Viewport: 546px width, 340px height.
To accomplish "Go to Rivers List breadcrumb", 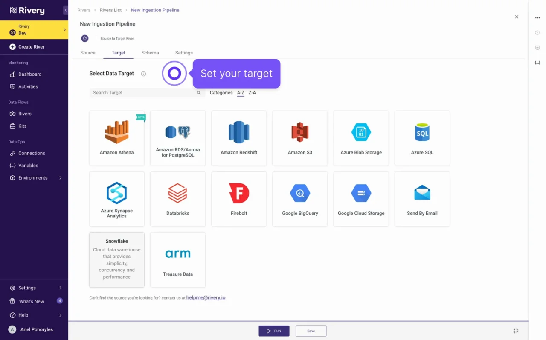I will tap(111, 10).
